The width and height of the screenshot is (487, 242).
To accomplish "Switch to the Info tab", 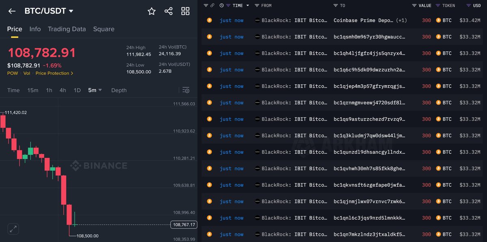I will [x=35, y=29].
